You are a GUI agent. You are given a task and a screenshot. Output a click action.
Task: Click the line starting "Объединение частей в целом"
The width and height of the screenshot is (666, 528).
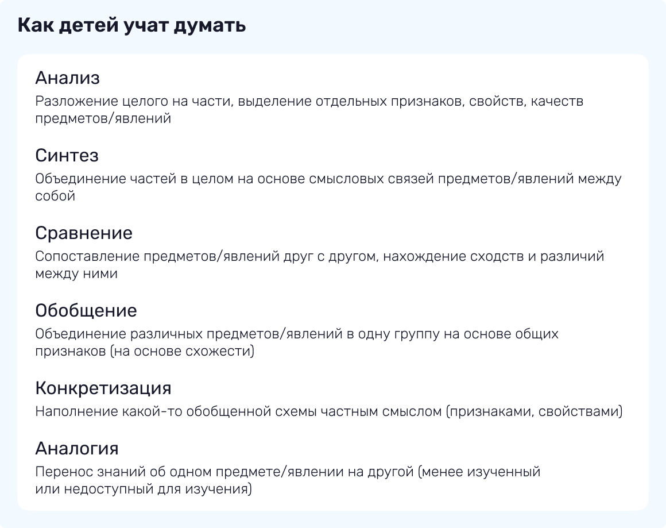328,179
